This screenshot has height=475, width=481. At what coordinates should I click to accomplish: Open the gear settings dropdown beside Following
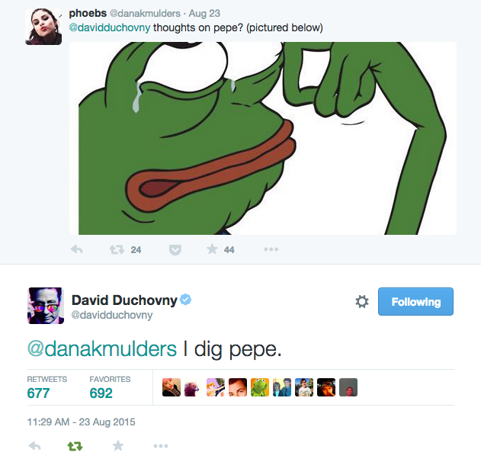coord(362,301)
